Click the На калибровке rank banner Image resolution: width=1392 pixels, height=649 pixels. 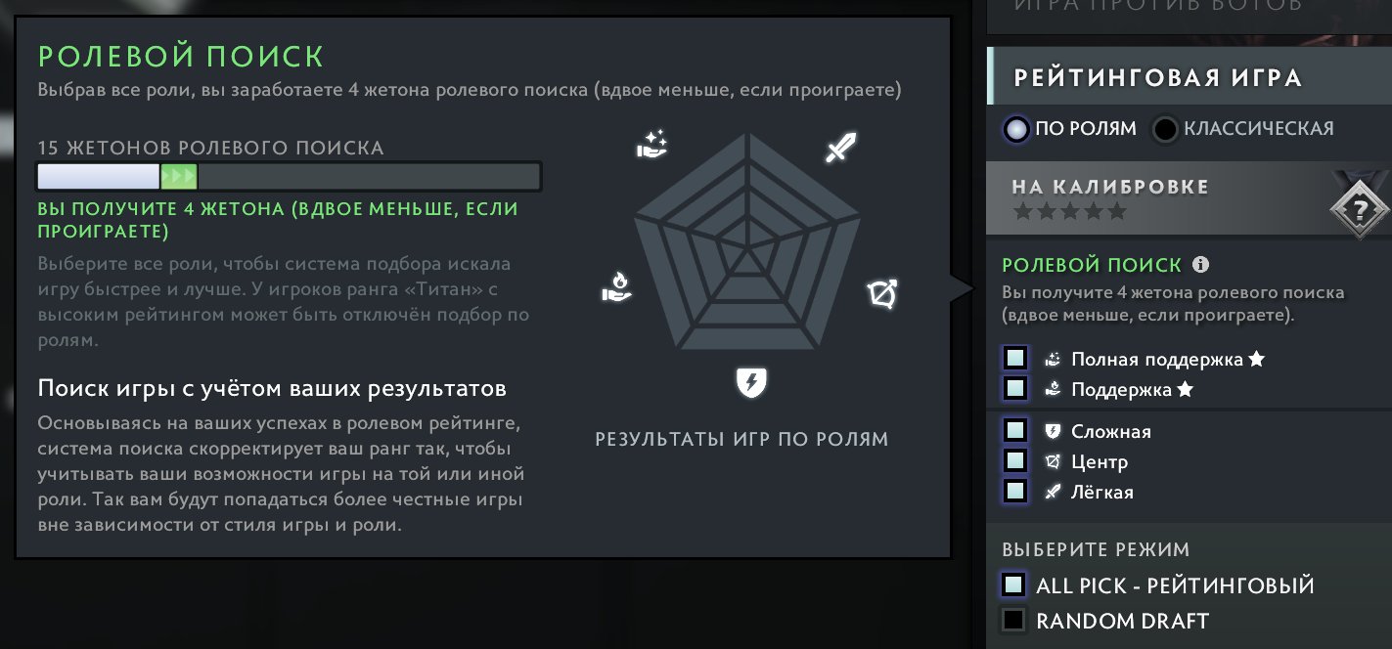(x=1190, y=198)
